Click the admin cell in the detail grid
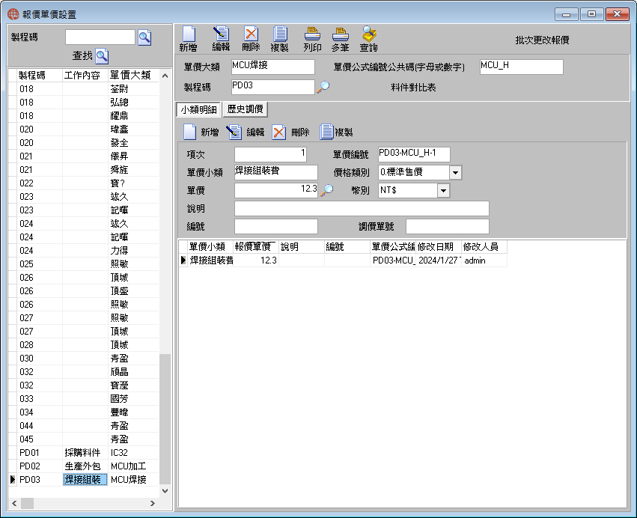The height and width of the screenshot is (518, 637). [484, 260]
